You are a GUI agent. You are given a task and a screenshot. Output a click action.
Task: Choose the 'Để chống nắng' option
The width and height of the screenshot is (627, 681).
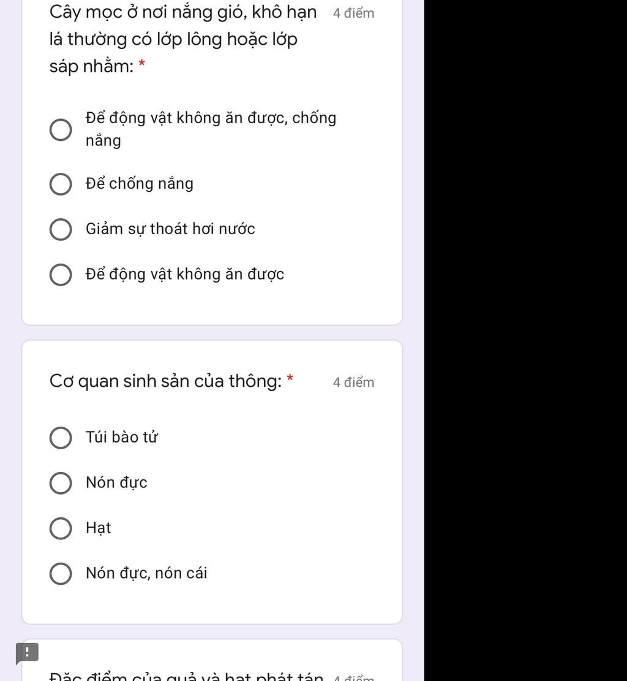60,184
